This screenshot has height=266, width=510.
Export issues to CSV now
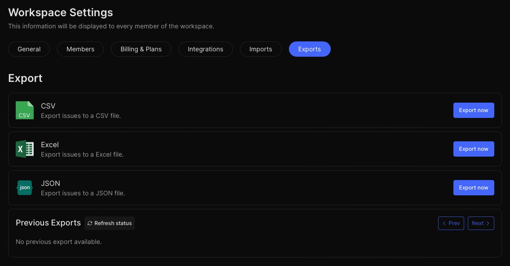pos(474,110)
